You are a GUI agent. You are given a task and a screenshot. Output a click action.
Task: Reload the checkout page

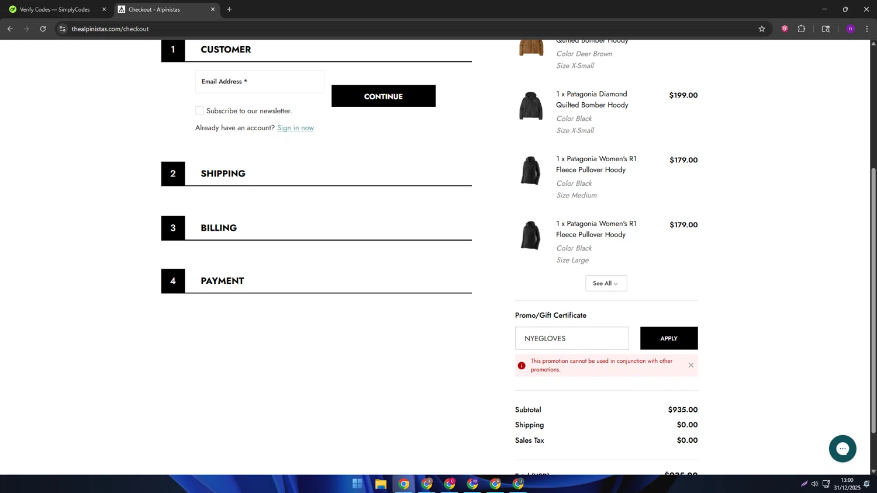[x=43, y=29]
